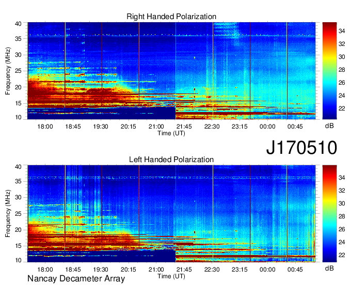
Task: Click the left-handed polarization colorbar
Action: pos(329,214)
